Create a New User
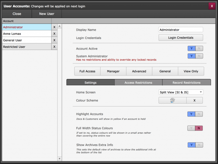 [47, 14]
